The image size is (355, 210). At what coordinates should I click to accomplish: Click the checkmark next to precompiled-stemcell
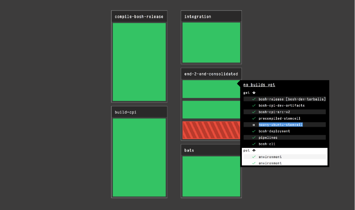253,118
